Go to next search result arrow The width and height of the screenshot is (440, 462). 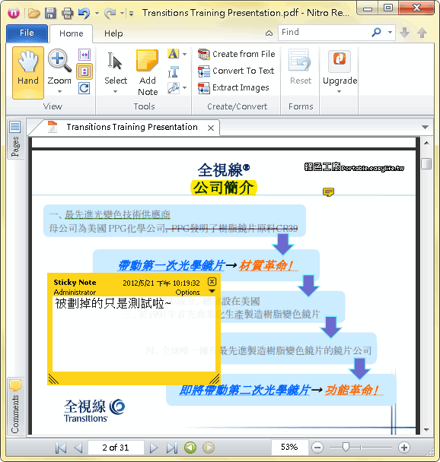click(x=404, y=33)
